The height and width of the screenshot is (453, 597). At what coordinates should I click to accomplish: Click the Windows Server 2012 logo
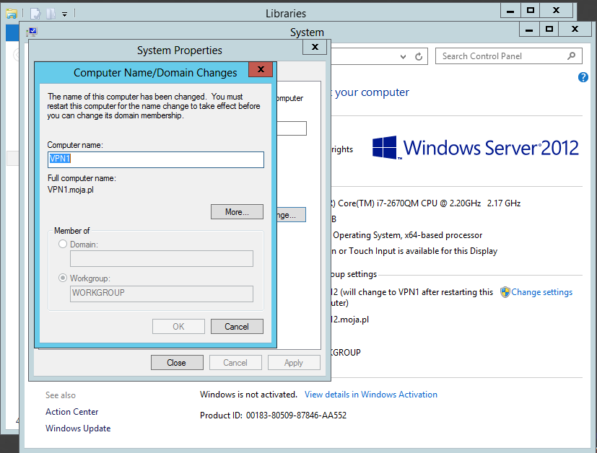point(475,148)
